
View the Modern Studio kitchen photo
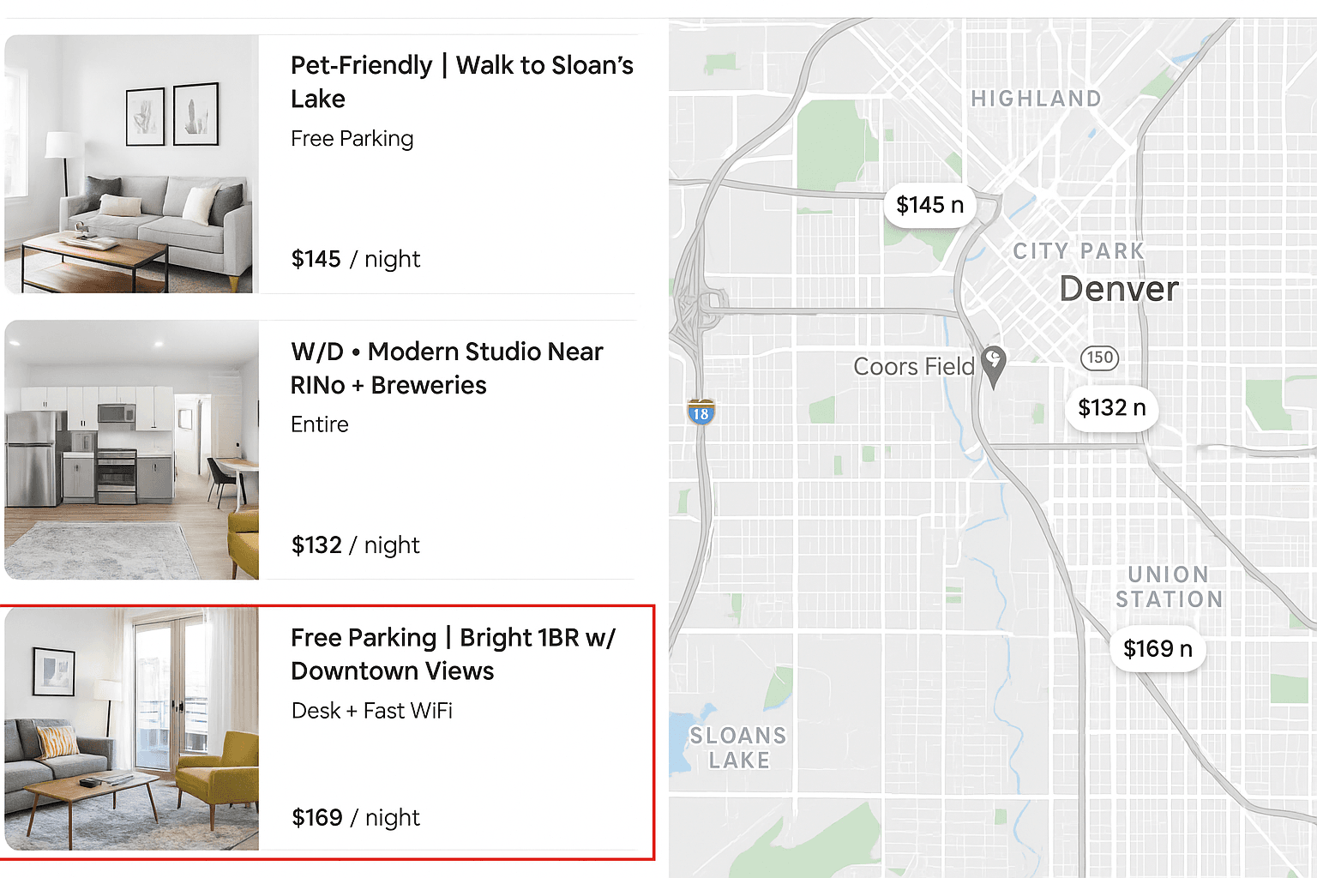[x=131, y=449]
